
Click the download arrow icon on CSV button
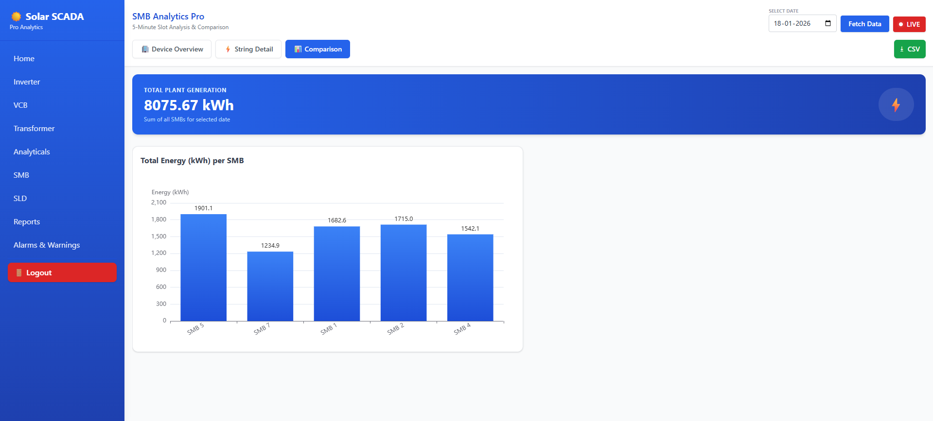(901, 49)
